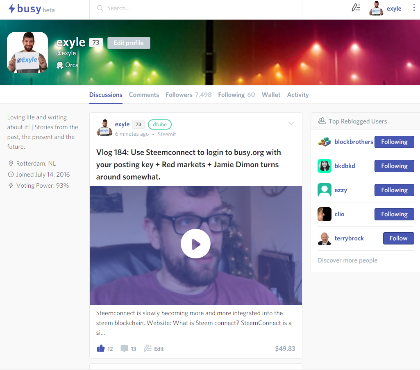The height and width of the screenshot is (370, 420).
Task: Click the Orca badge icon
Action: 59,65
